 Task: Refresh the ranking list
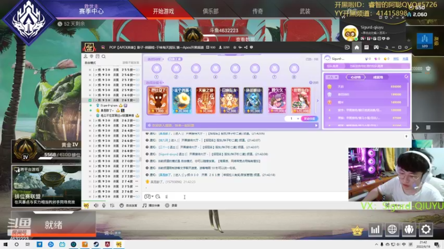406,76
